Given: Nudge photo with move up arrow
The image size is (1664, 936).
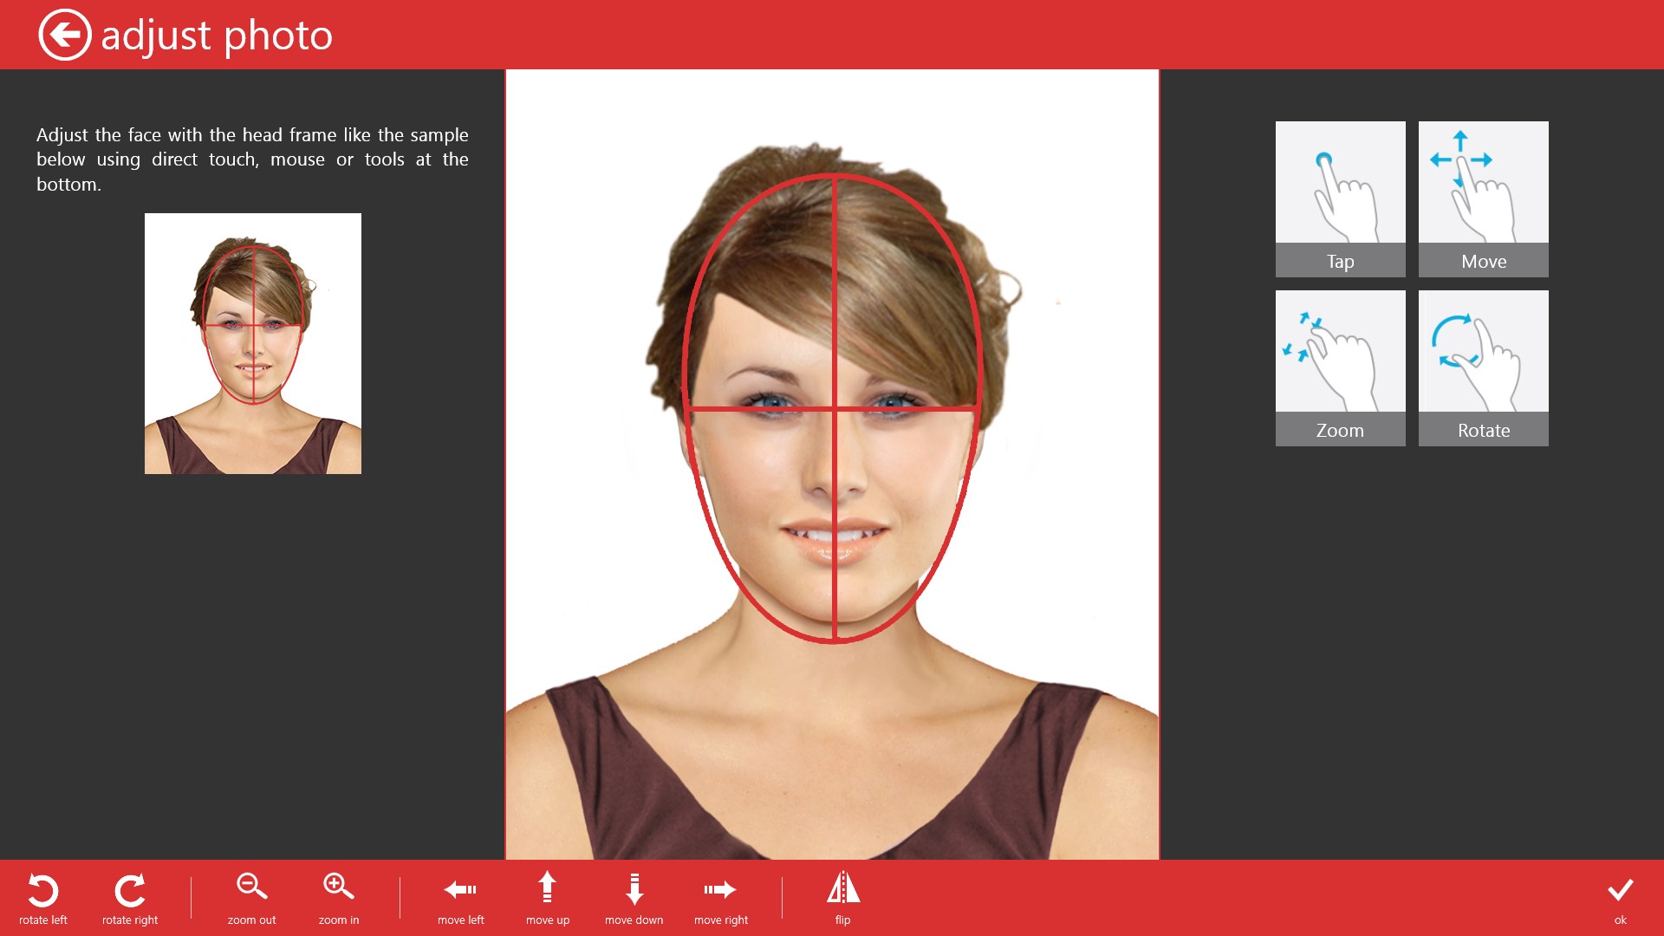Looking at the screenshot, I should pos(547,887).
